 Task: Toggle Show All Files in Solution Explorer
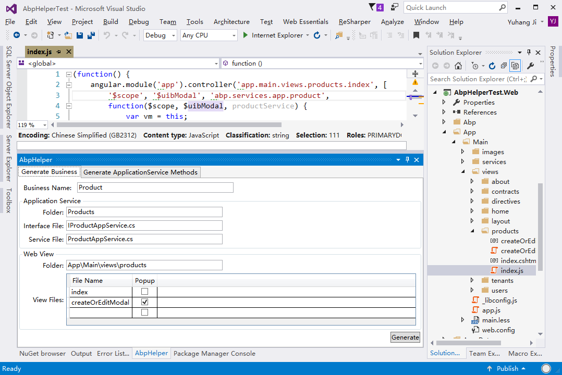click(515, 66)
